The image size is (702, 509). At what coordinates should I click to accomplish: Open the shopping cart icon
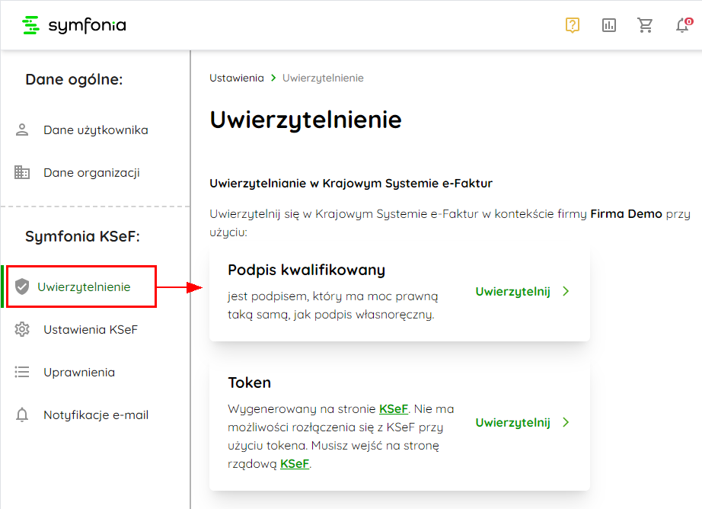(645, 25)
